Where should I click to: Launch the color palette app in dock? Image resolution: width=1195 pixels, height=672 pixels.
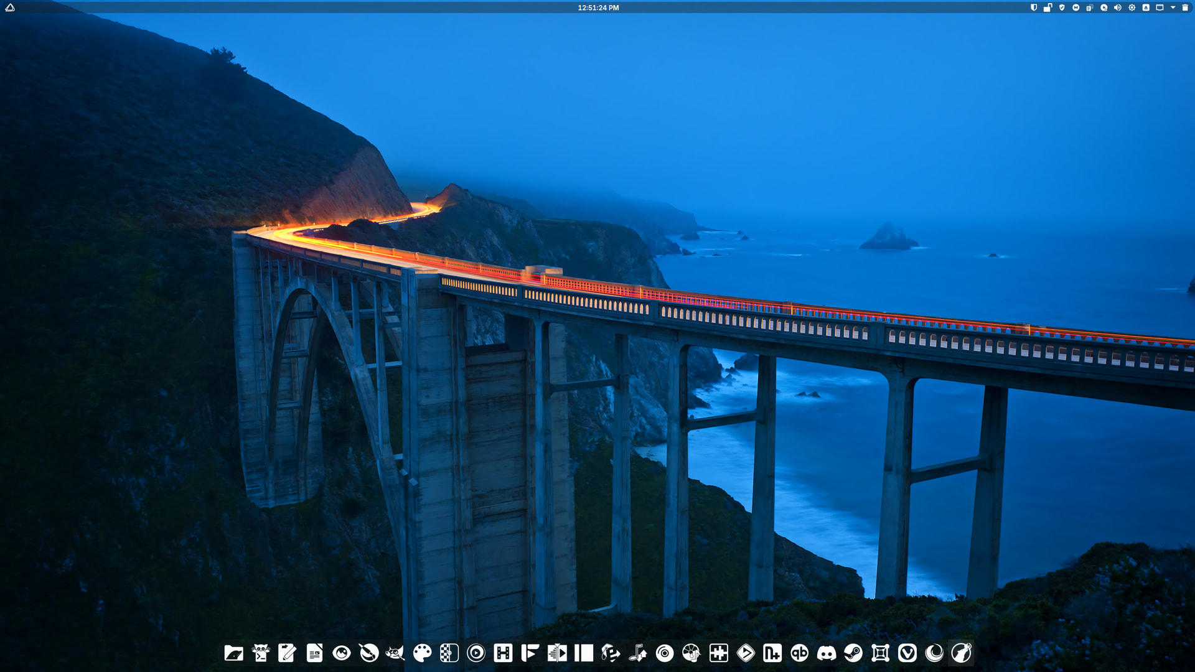[x=423, y=653]
